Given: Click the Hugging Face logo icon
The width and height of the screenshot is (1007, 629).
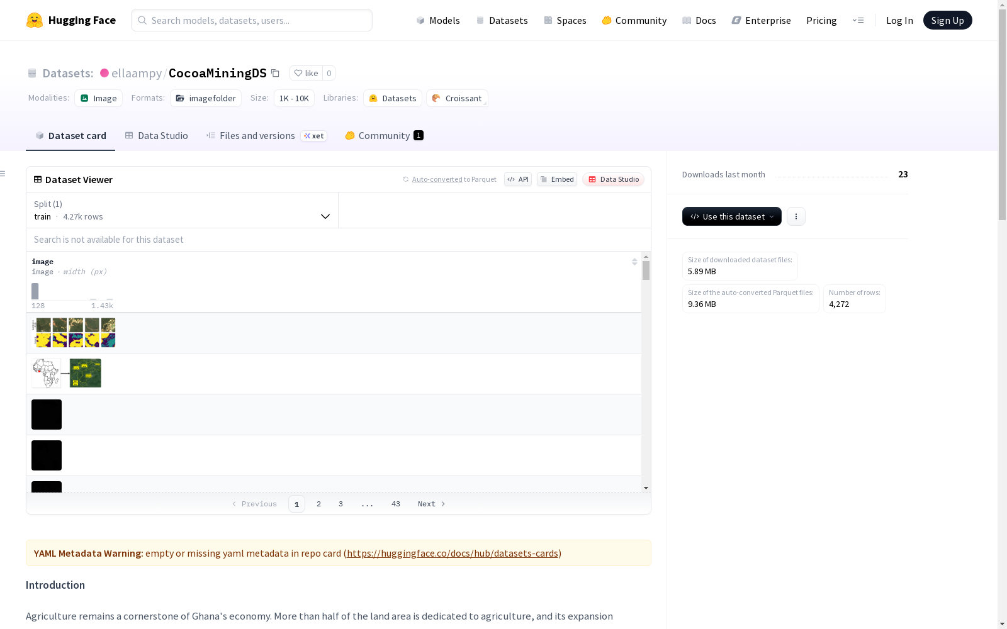Looking at the screenshot, I should coord(35,20).
